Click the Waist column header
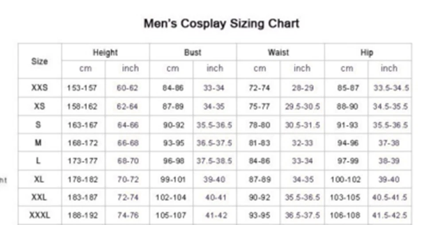 coord(278,52)
